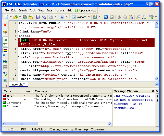
Task: Open the Help menu
Action: click(x=70, y=10)
